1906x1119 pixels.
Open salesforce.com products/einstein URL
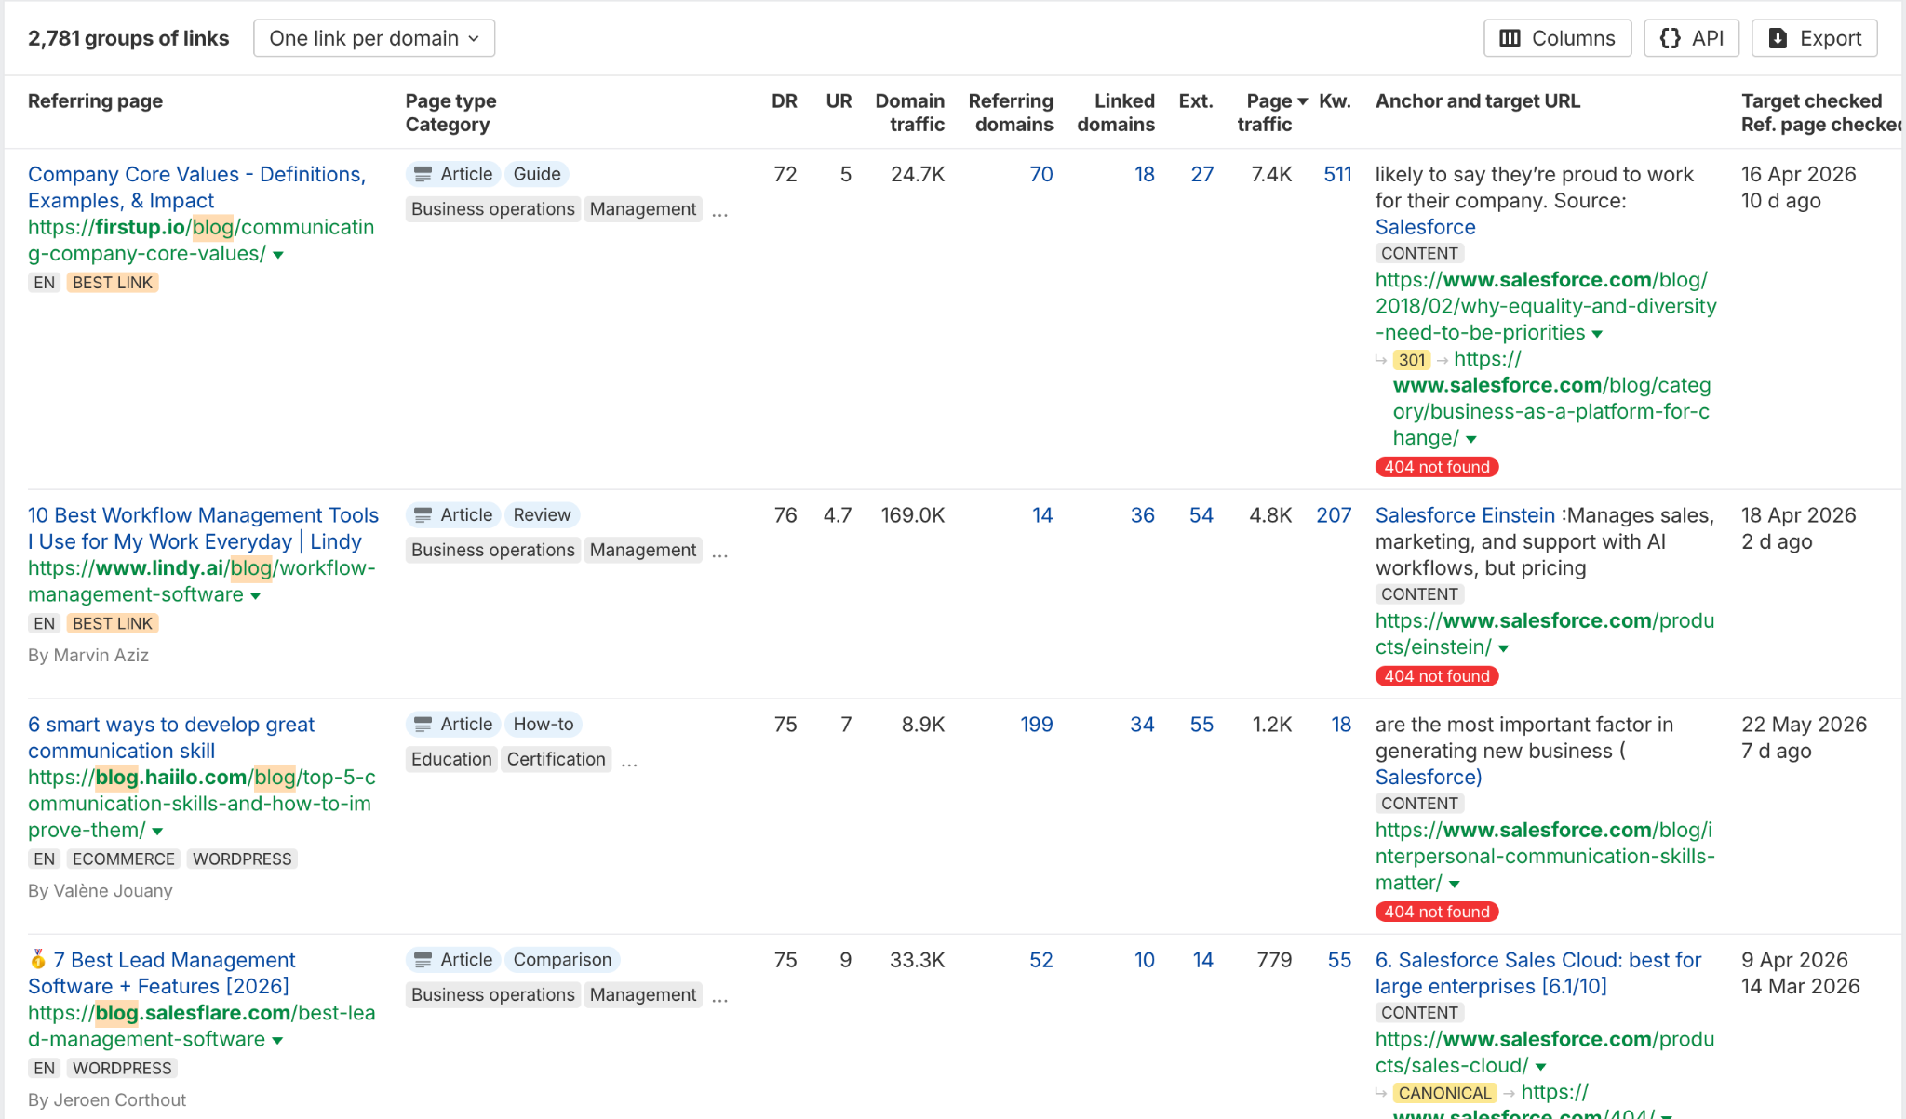pos(1545,633)
